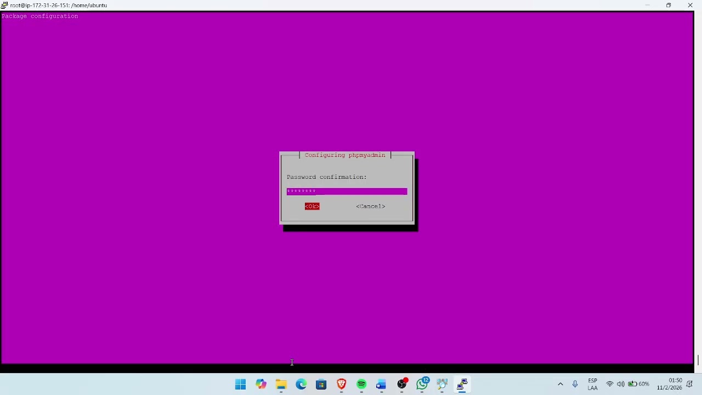This screenshot has width=702, height=395.
Task: Open WhatsApp from the taskbar
Action: (x=422, y=385)
